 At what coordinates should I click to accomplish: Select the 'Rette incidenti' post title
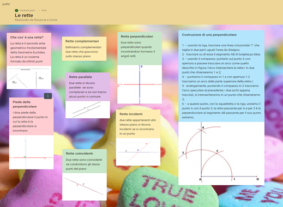pyautogui.click(x=131, y=114)
